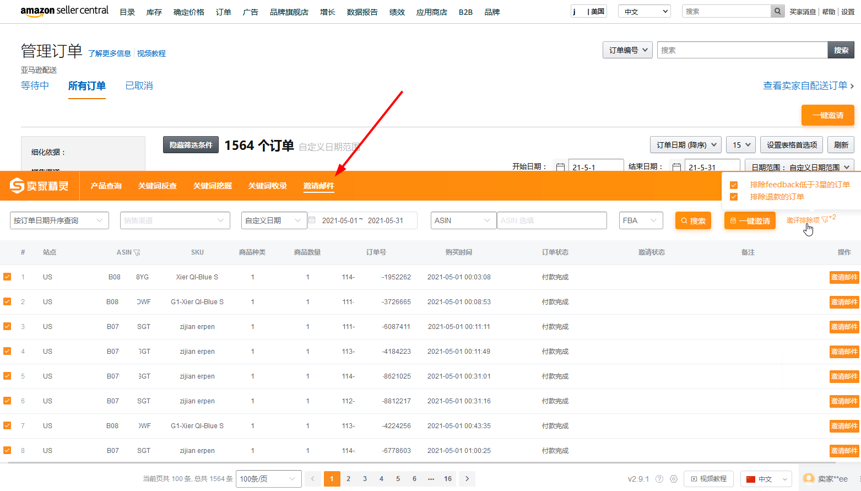861x491 pixels.
Task: Click the ASIN column filter icon
Action: pyautogui.click(x=137, y=252)
